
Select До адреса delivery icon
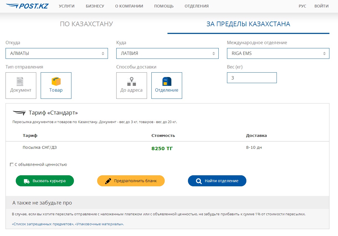[x=131, y=82]
